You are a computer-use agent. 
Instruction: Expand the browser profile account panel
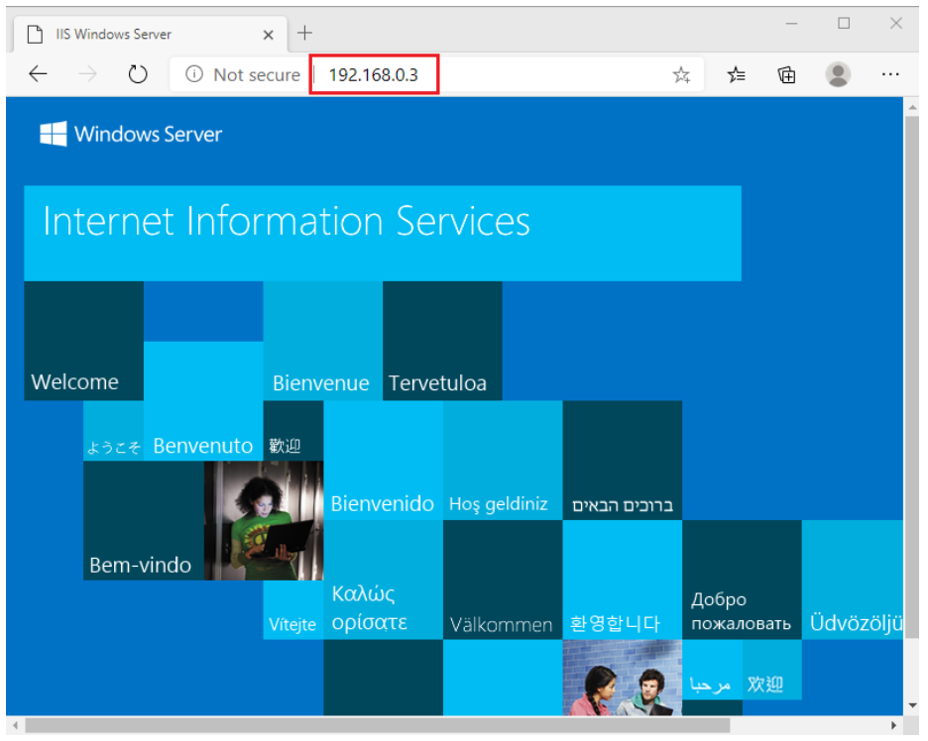point(838,73)
